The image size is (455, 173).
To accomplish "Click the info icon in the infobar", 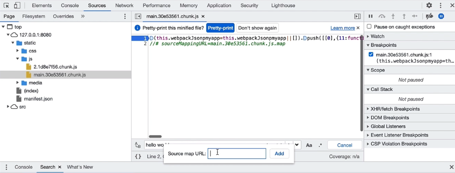I will 138,28.
